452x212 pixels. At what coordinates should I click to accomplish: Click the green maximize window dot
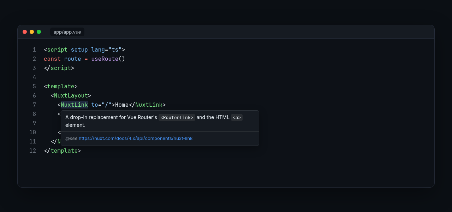pyautogui.click(x=39, y=32)
